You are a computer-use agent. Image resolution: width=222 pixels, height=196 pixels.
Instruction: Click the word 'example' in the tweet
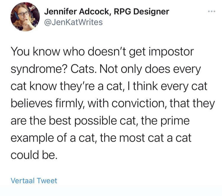point(32,138)
